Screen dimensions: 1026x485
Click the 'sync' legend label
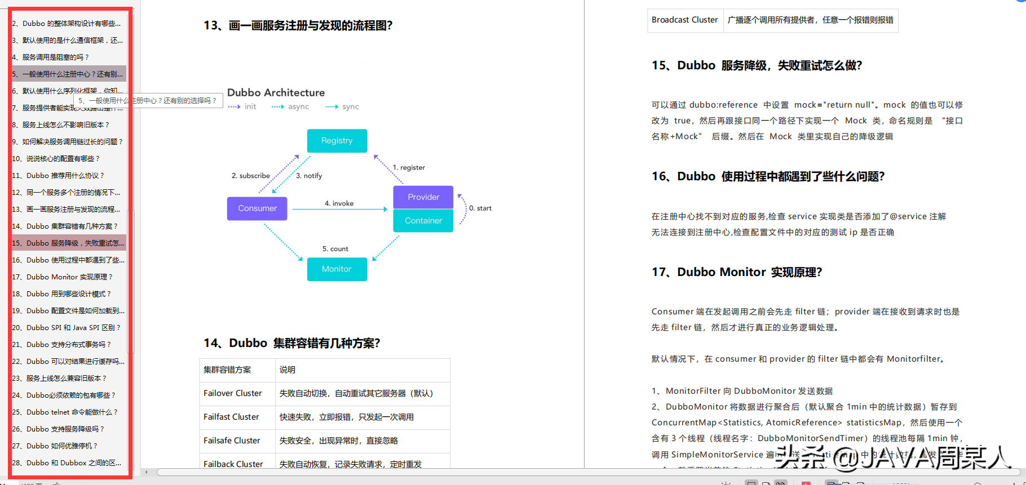(x=351, y=106)
